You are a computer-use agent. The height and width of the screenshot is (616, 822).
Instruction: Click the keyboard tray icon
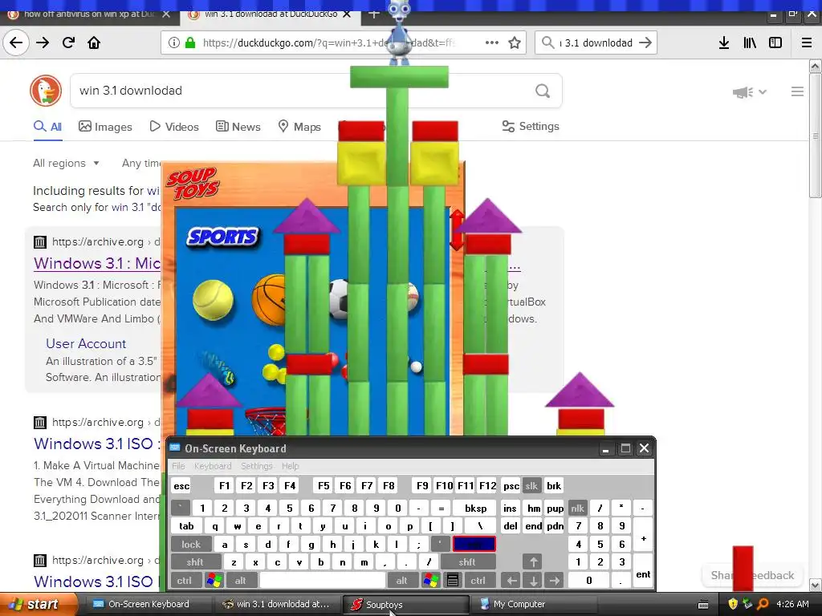pos(703,605)
